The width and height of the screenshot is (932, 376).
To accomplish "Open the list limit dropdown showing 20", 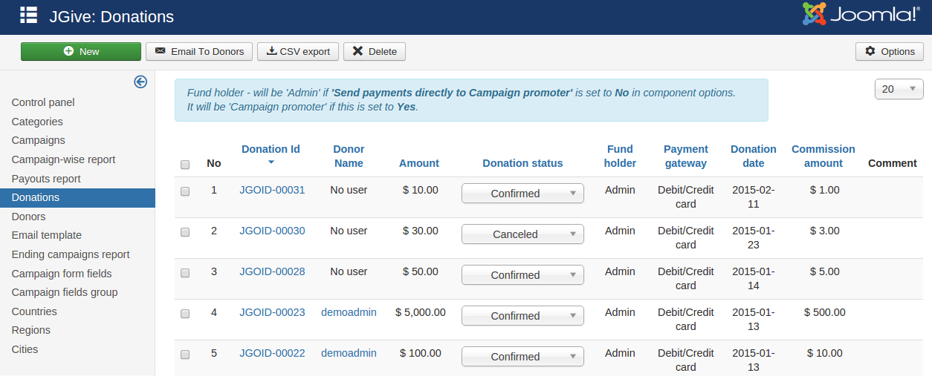I will [x=899, y=89].
